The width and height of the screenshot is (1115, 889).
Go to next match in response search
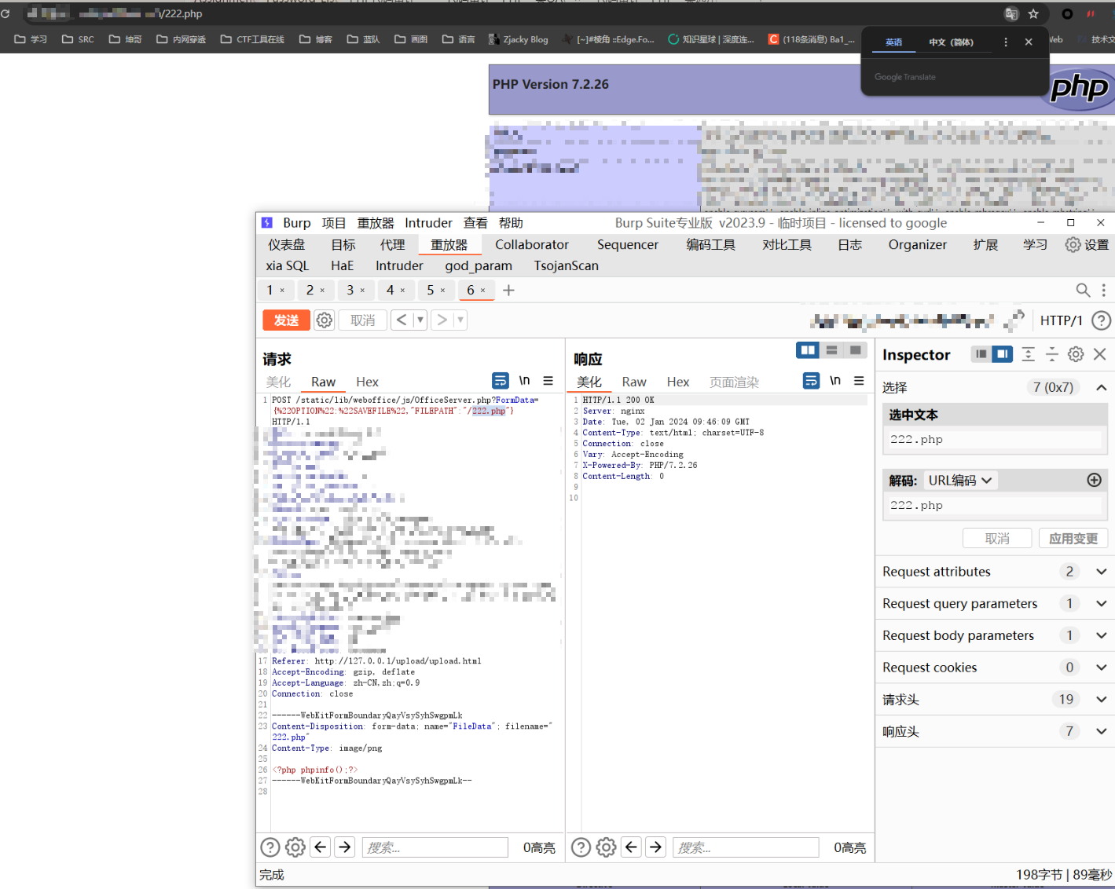click(x=655, y=847)
